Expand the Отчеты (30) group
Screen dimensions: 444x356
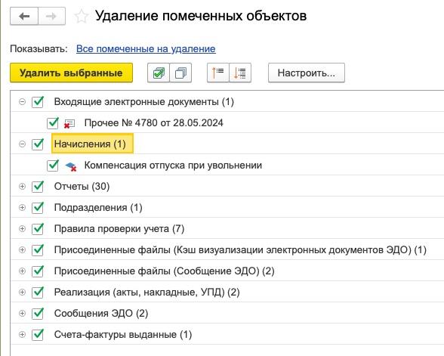[22, 186]
